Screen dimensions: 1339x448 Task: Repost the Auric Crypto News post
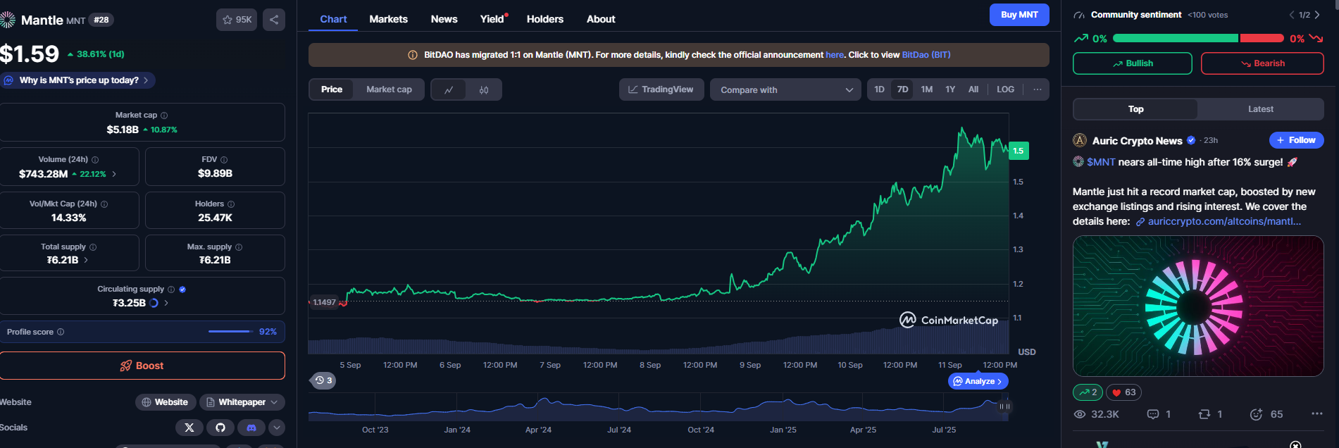1204,414
